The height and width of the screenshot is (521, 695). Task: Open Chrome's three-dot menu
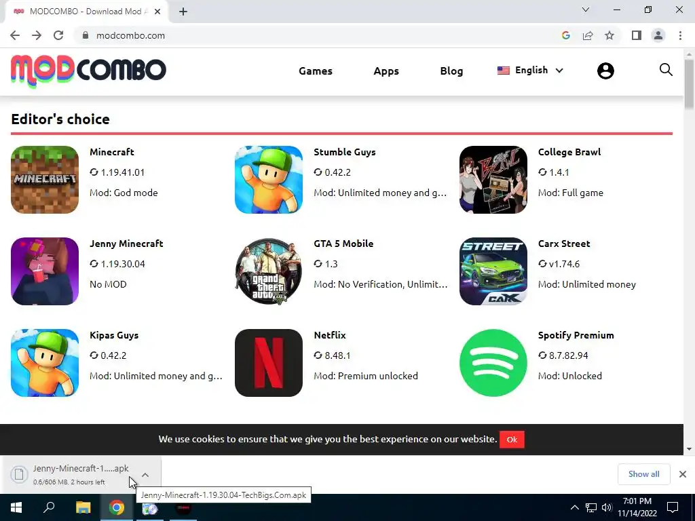680,35
